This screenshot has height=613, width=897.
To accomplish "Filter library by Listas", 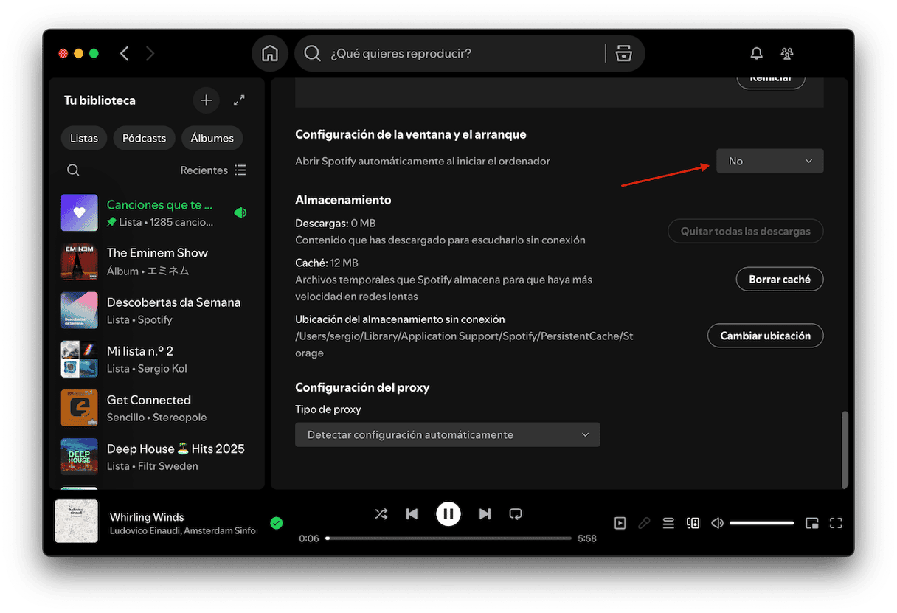I will pos(84,138).
